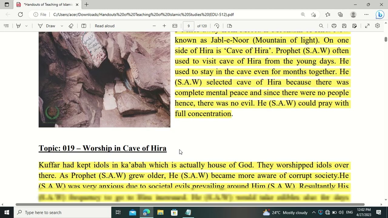Viewport: 388px width, 218px height.
Task: Click the horizontal scrollbar
Action: (x=190, y=205)
